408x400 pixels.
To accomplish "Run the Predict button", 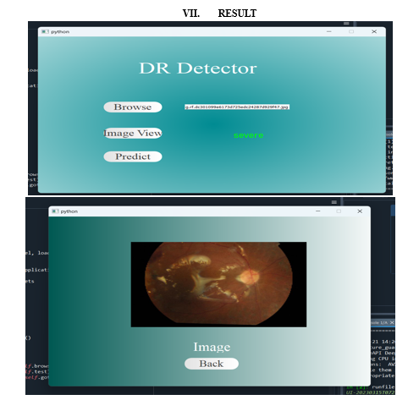I will (x=133, y=156).
